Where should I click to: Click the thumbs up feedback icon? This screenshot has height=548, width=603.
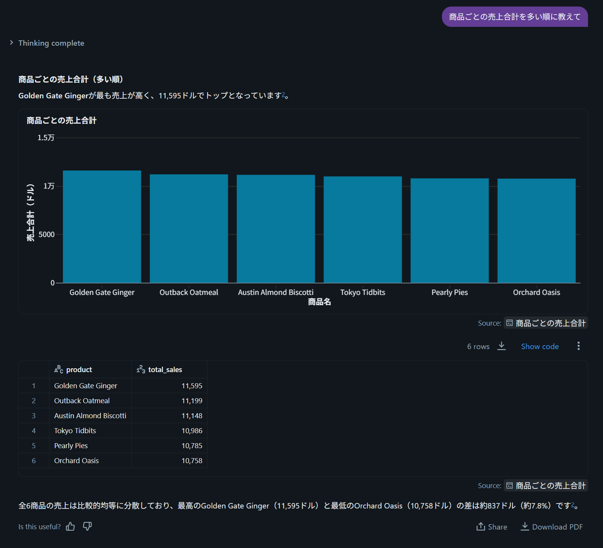click(x=70, y=526)
